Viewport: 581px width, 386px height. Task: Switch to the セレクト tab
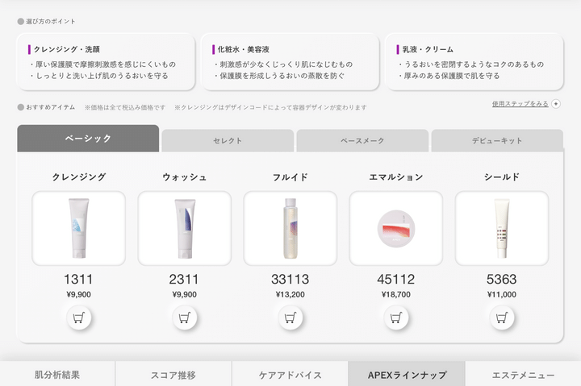(228, 140)
